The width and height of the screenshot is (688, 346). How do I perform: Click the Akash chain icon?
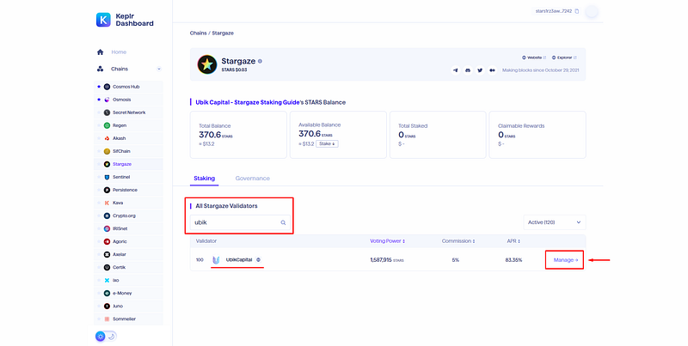click(107, 138)
